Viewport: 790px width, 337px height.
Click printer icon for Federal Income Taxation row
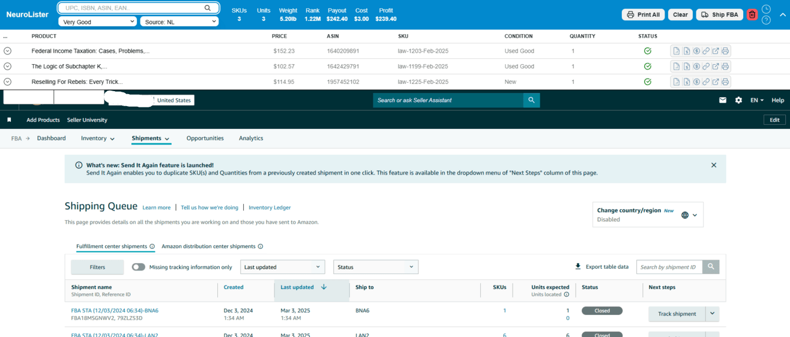click(x=725, y=51)
